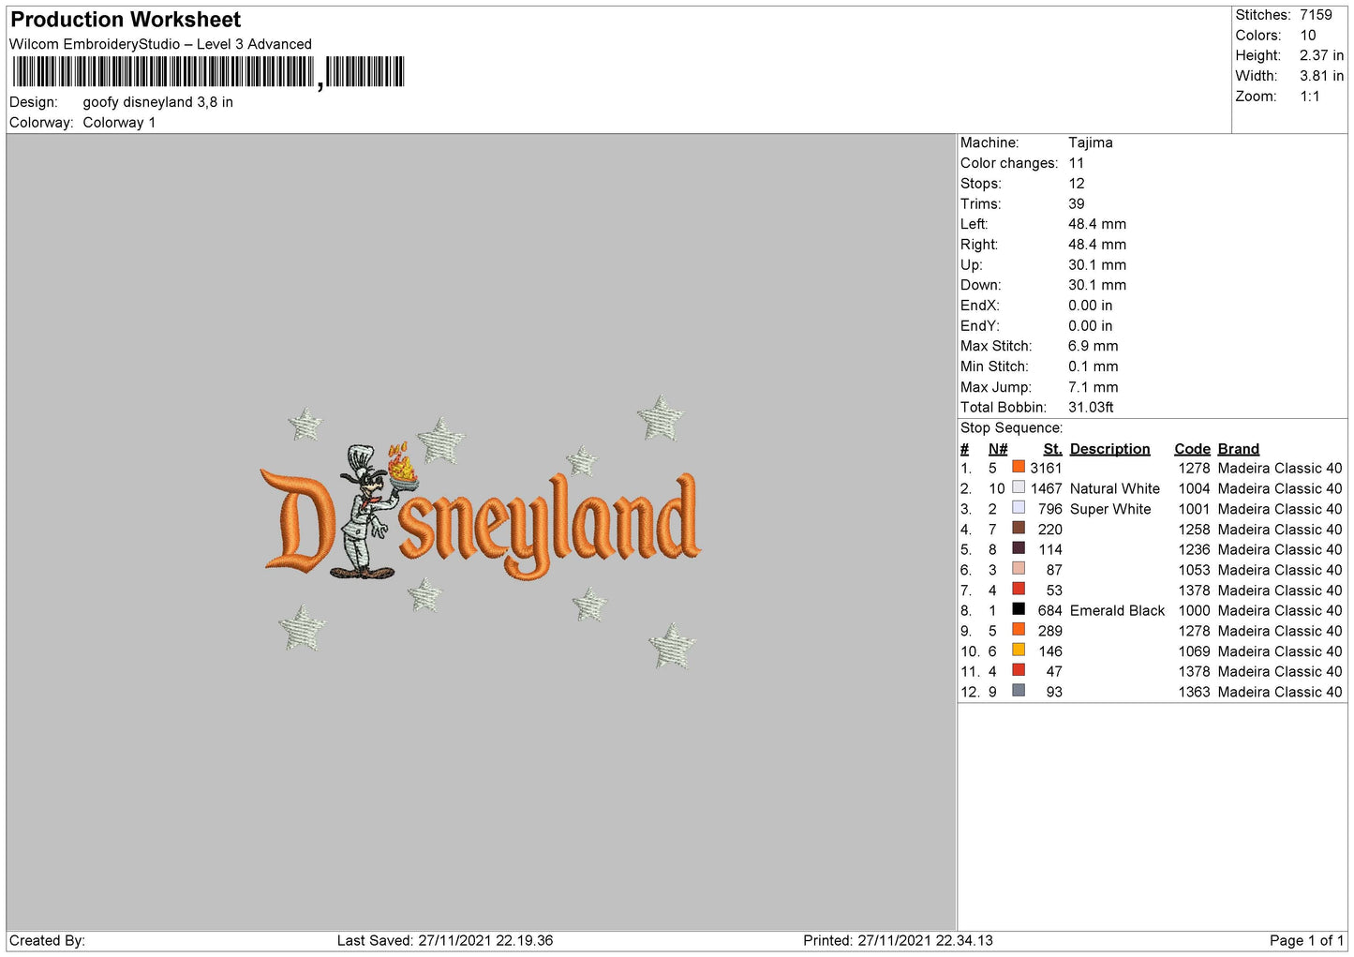Select the dark maroon swatch coded 1236
Viewport: 1354px width, 957px height.
(x=1018, y=548)
